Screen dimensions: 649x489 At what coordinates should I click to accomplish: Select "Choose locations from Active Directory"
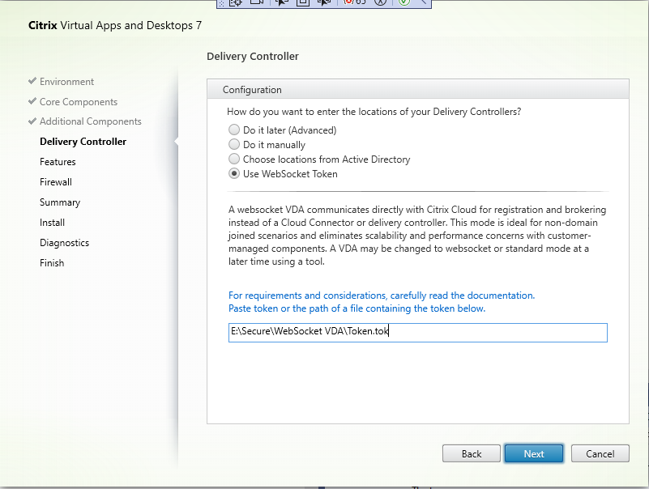coord(234,159)
